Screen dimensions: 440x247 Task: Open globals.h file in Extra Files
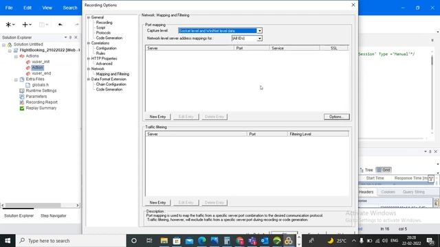point(40,85)
